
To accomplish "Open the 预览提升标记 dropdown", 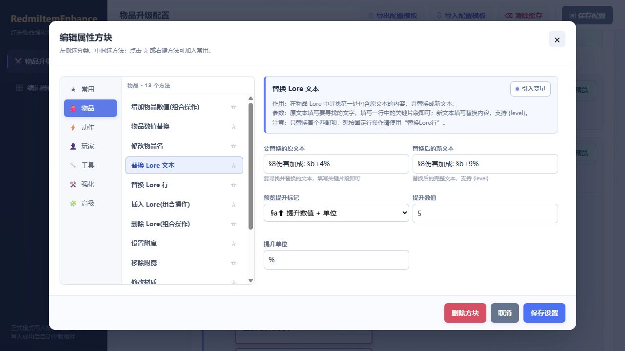I will click(336, 213).
